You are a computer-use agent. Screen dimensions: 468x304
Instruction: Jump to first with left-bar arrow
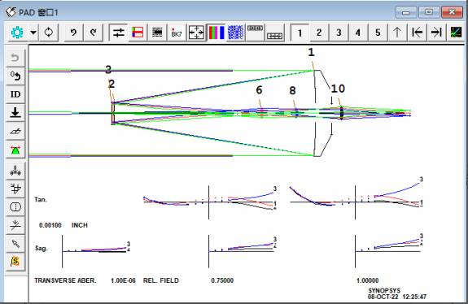(x=417, y=33)
